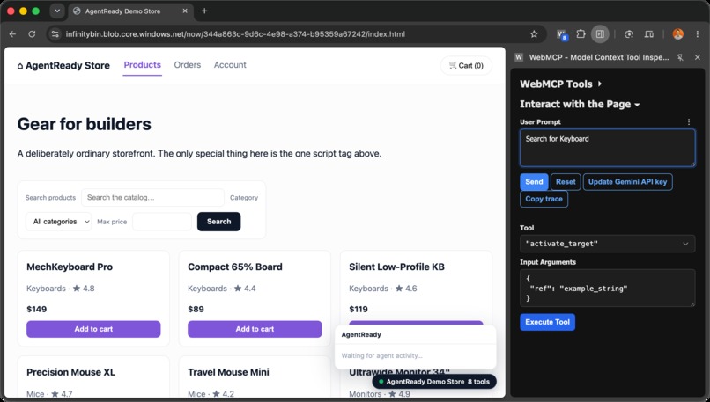Click the Precision Mouse XL title
Screen dimensions: 710x402
click(x=71, y=372)
